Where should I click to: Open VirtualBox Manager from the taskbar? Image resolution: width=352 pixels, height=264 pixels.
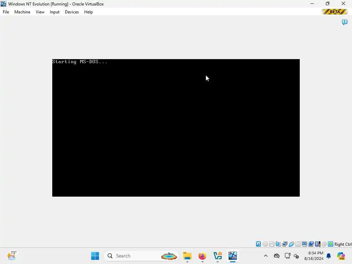218,256
